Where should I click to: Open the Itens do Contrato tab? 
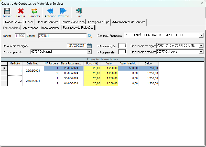point(48,22)
